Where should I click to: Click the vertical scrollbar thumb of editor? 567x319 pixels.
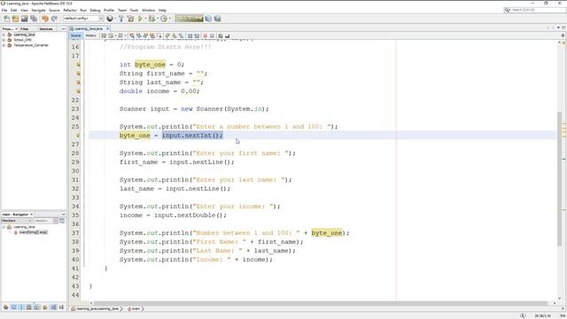click(x=560, y=179)
